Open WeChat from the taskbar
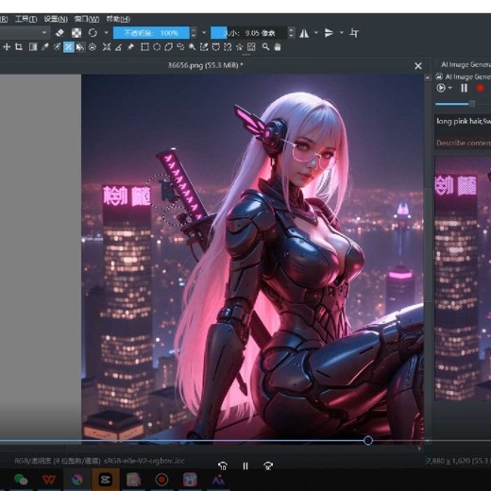The image size is (491, 491). pyautogui.click(x=21, y=480)
